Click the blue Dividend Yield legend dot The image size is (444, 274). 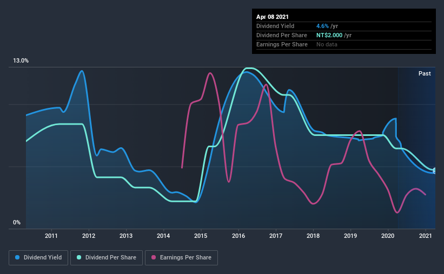click(17, 257)
